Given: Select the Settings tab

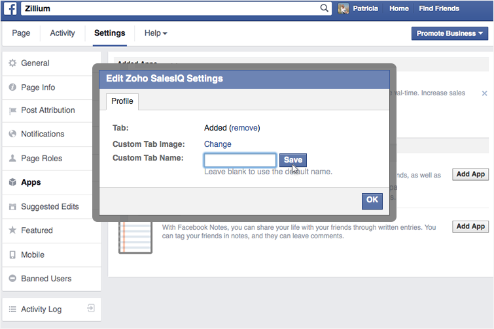Looking at the screenshot, I should point(110,33).
